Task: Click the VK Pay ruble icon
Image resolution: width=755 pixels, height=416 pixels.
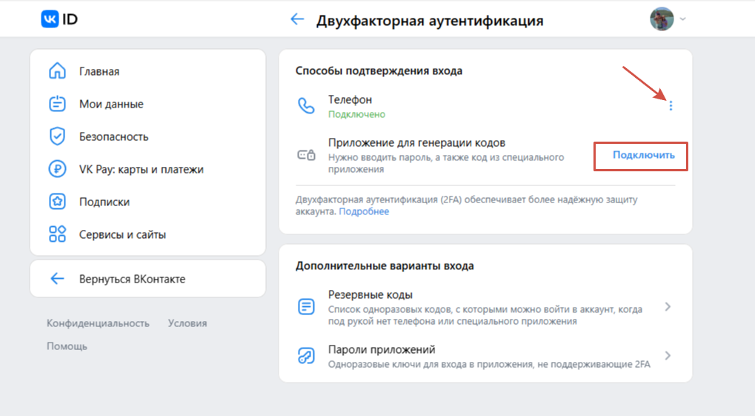Action: [57, 169]
